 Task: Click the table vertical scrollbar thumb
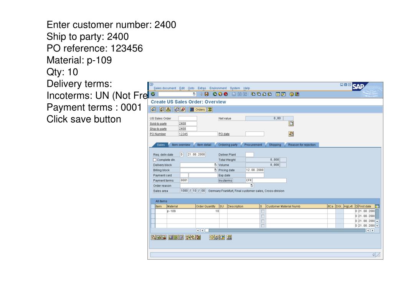tap(377, 214)
